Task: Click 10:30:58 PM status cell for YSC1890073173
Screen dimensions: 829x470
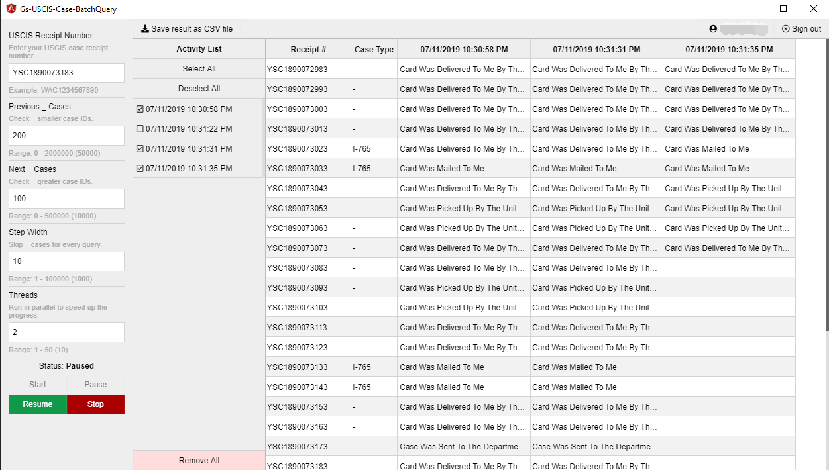Action: (464, 447)
